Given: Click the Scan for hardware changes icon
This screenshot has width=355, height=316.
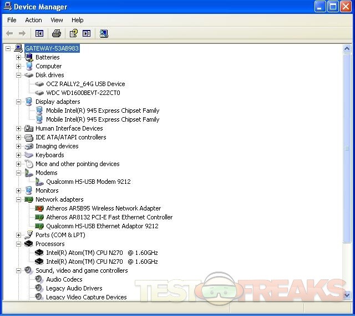Looking at the screenshot, I should click(x=104, y=34).
